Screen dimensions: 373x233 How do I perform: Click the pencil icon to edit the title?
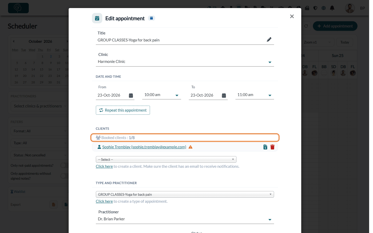click(269, 40)
